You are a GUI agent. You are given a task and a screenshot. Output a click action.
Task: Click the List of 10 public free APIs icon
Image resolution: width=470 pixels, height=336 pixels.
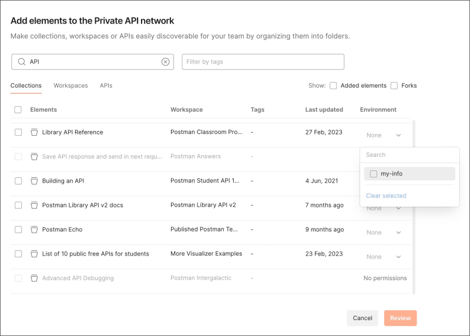(x=34, y=254)
